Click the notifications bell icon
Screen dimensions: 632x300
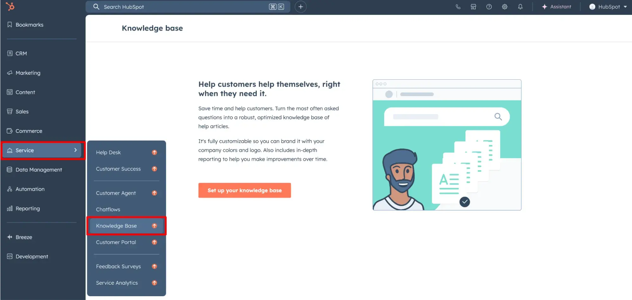coord(520,7)
